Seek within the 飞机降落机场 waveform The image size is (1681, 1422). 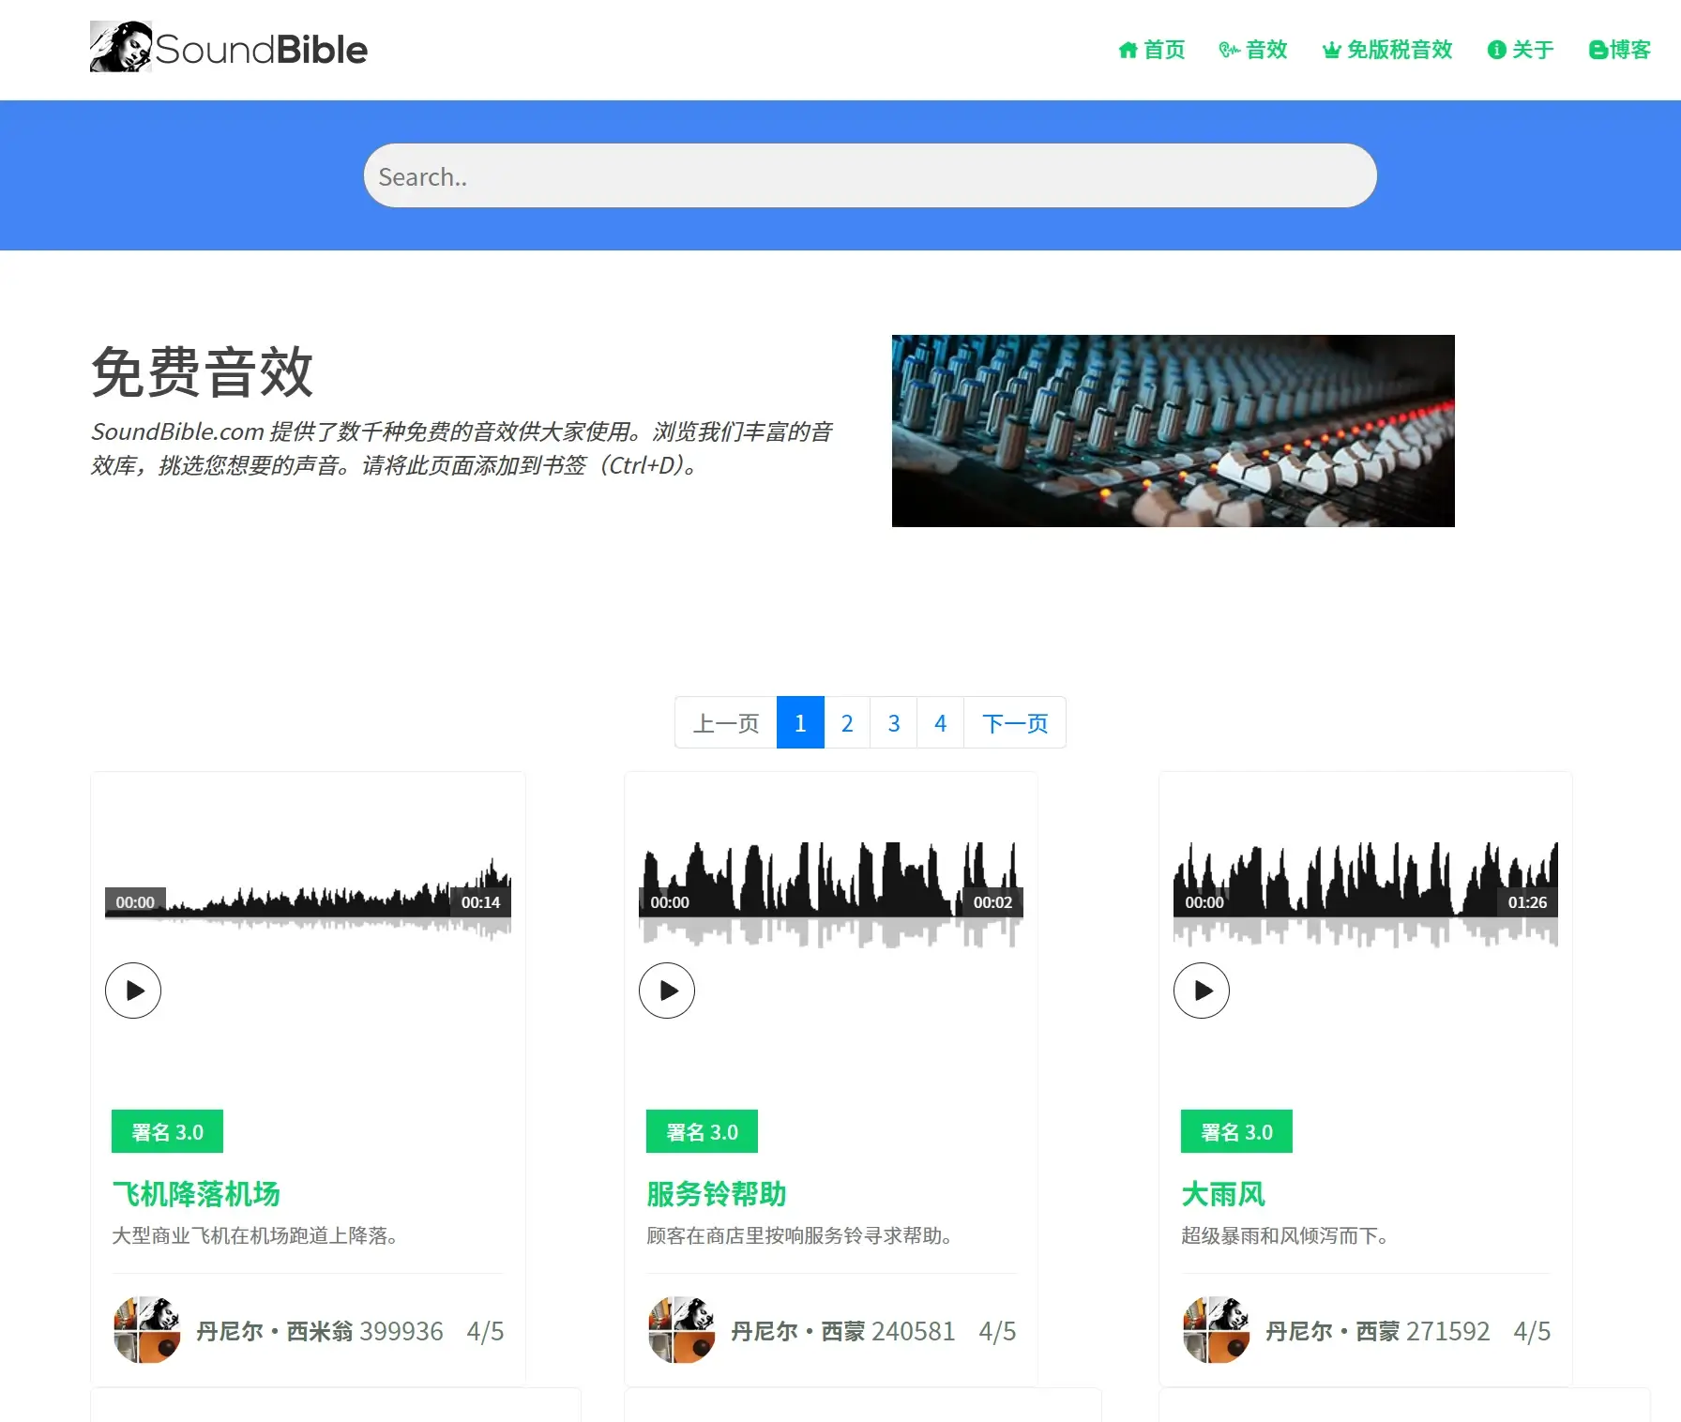(x=308, y=902)
